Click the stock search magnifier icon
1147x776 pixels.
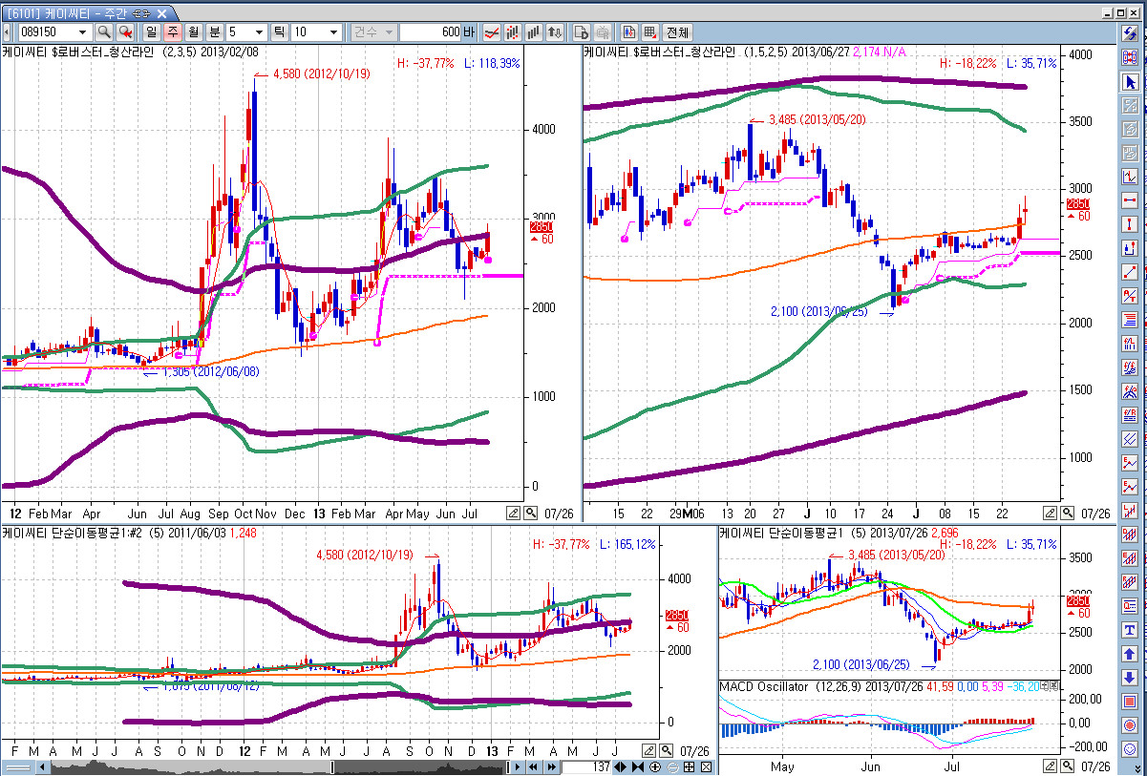pos(104,31)
